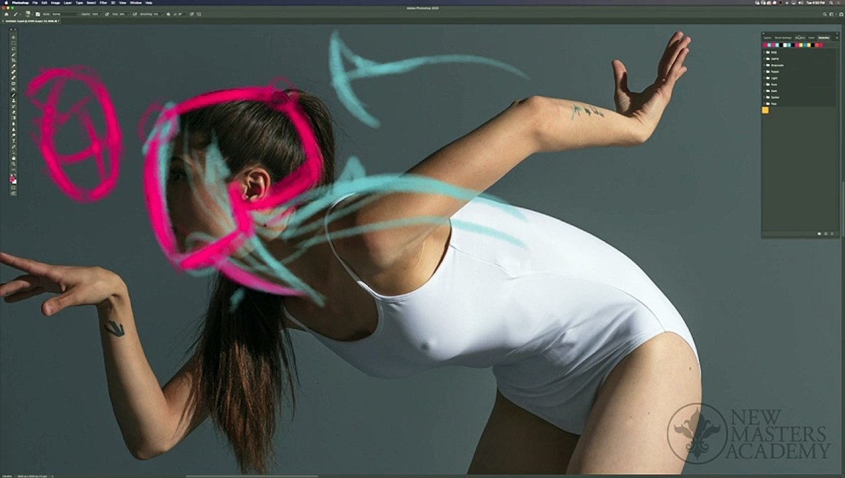This screenshot has width=845, height=478.
Task: Select the Zoom tool
Action: click(x=13, y=164)
